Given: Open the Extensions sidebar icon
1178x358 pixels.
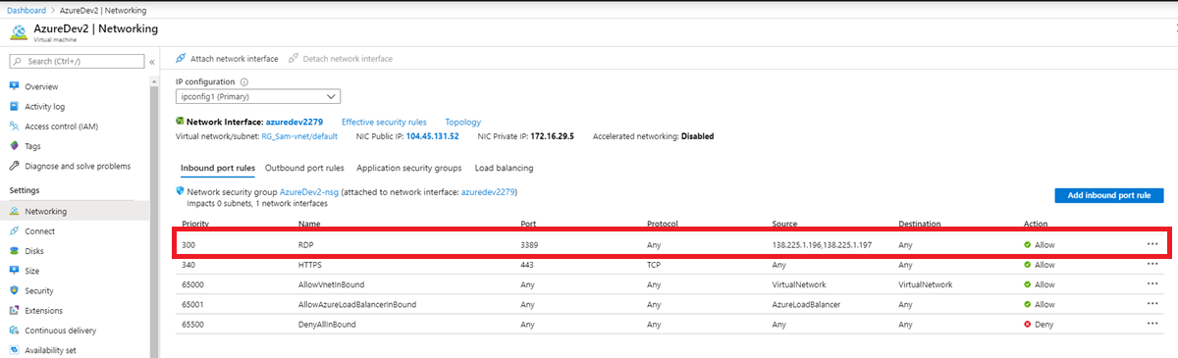Looking at the screenshot, I should click(x=15, y=310).
